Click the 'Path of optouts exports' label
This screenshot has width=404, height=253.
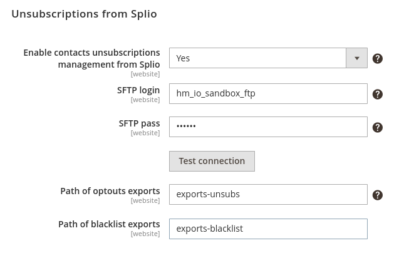coord(110,191)
